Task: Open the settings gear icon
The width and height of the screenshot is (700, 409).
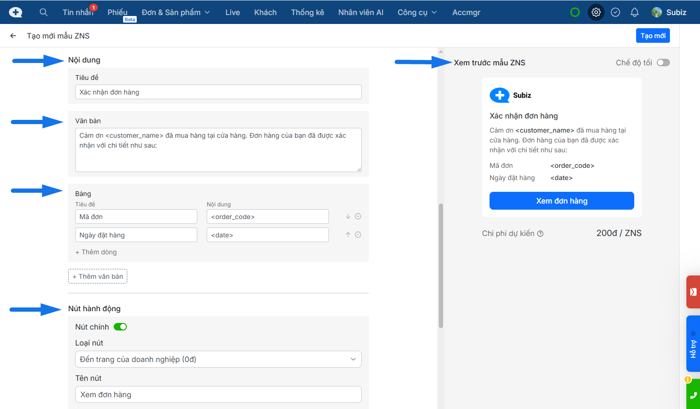Action: coord(596,12)
